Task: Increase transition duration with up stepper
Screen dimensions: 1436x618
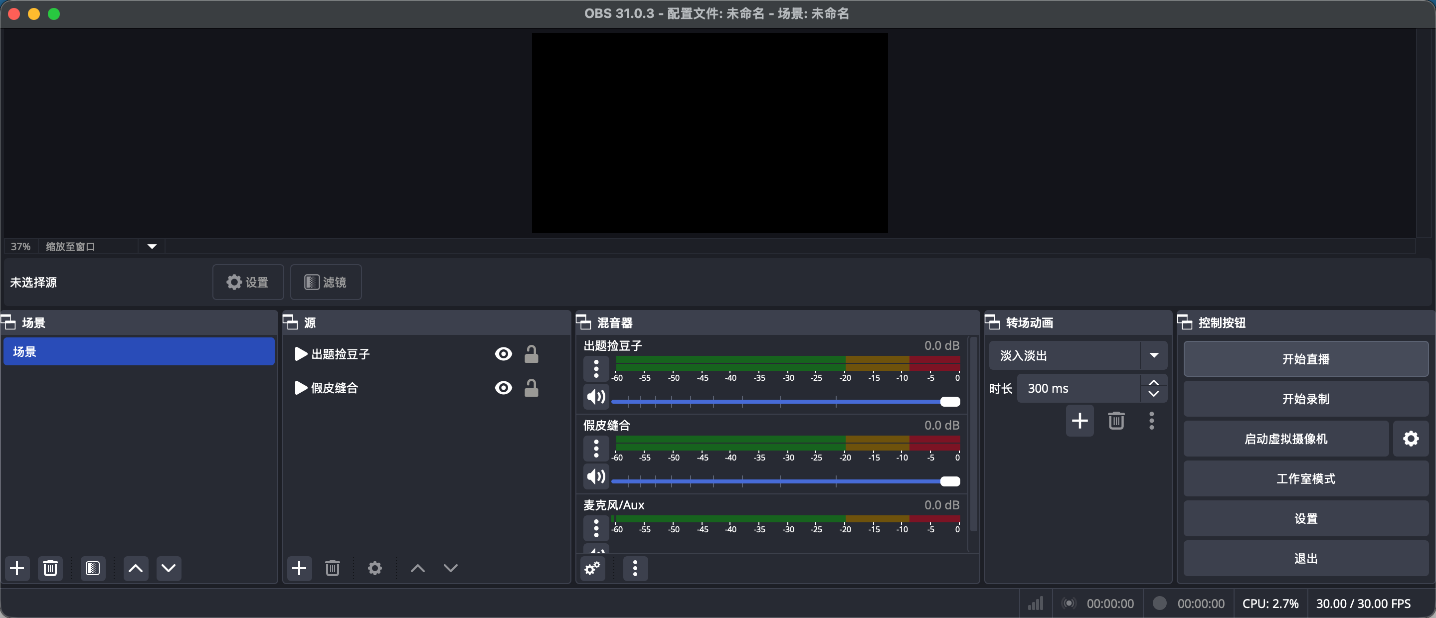Action: (1153, 382)
